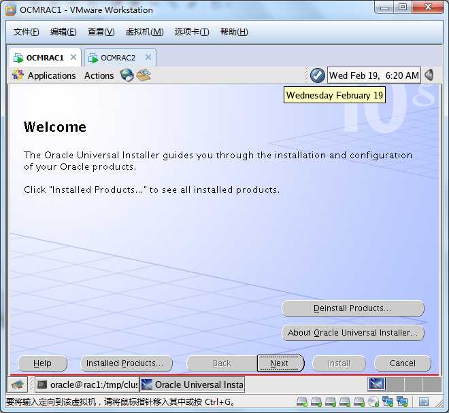Open About Oracle Universal Installer
Image resolution: width=449 pixels, height=413 pixels.
(x=353, y=333)
